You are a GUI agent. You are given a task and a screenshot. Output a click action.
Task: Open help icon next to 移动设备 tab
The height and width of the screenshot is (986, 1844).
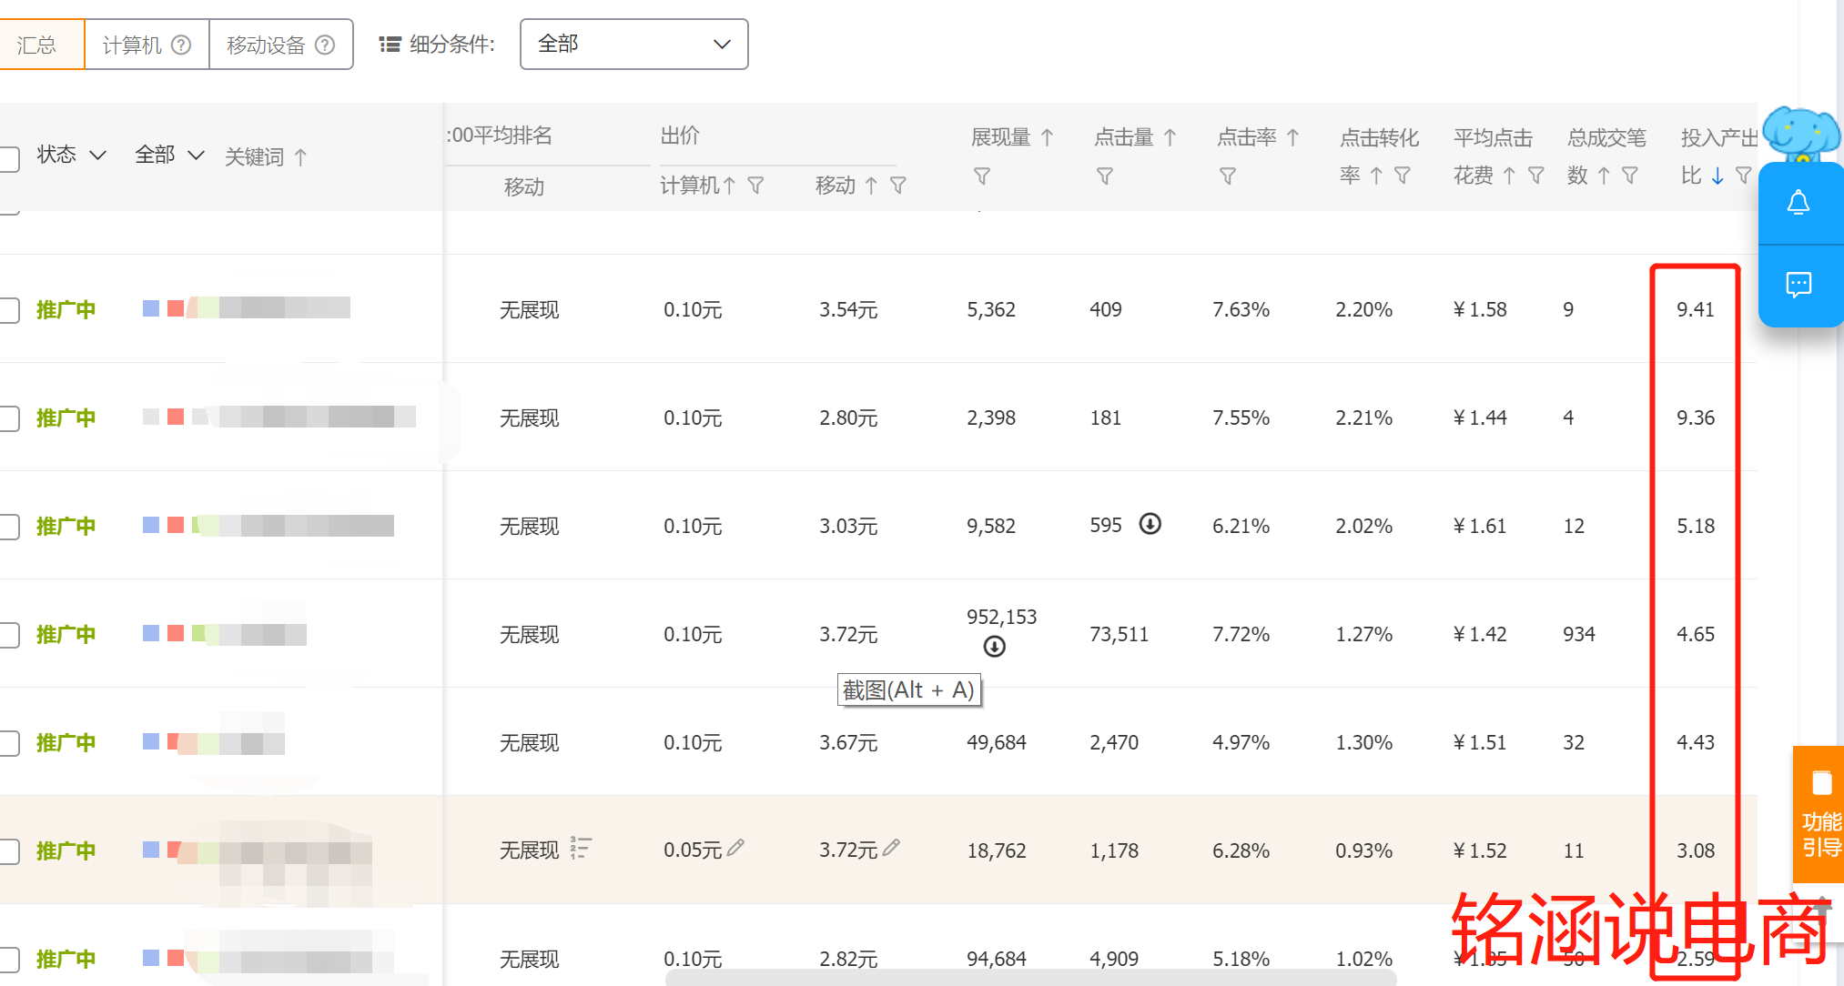point(325,45)
